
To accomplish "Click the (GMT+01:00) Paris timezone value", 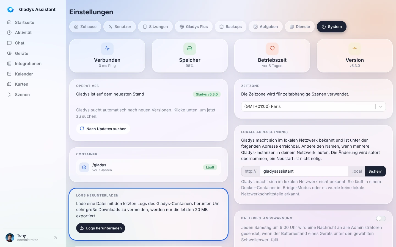I will pyautogui.click(x=262, y=106).
